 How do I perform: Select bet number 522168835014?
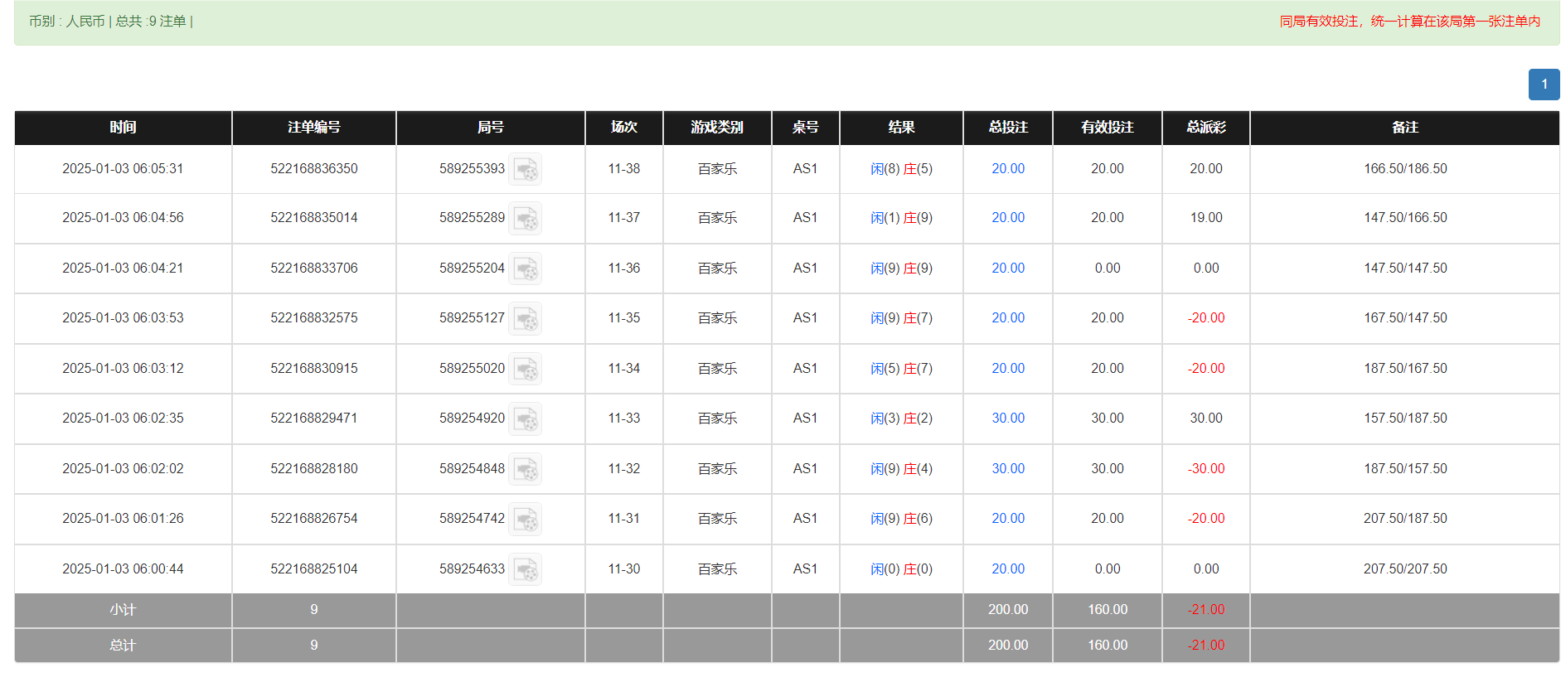tap(313, 218)
